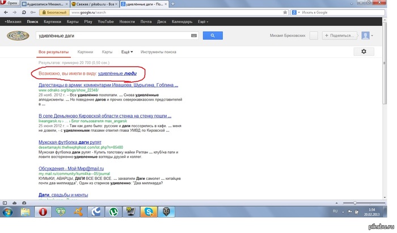Click suggested query "удивлённые люди" link
This screenshot has width=397, height=233.
pyautogui.click(x=121, y=74)
